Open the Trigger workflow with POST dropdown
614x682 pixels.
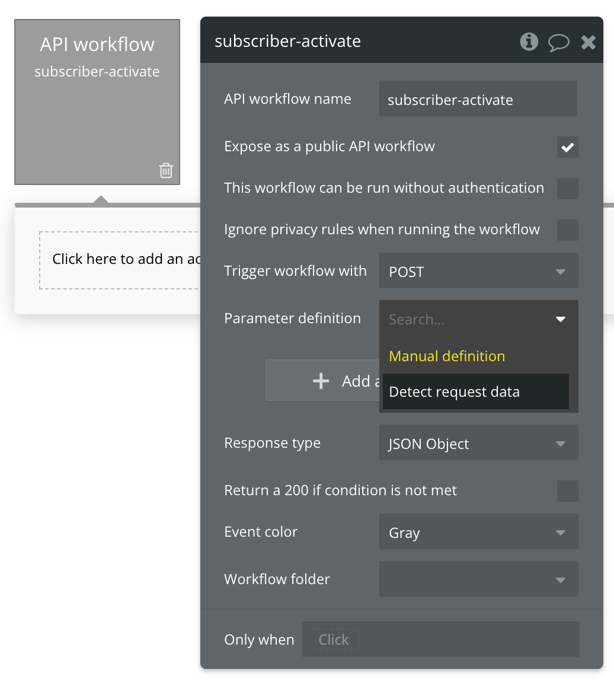pos(478,272)
